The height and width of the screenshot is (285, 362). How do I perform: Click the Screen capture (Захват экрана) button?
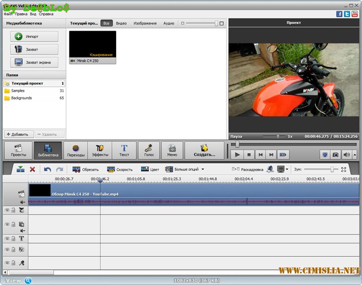pyautogui.click(x=34, y=62)
